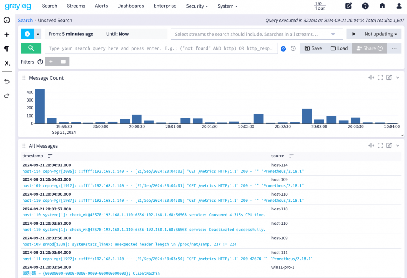Viewport: 407px width, 278px height.
Task: Select the Search nav tab
Action: pos(50,6)
